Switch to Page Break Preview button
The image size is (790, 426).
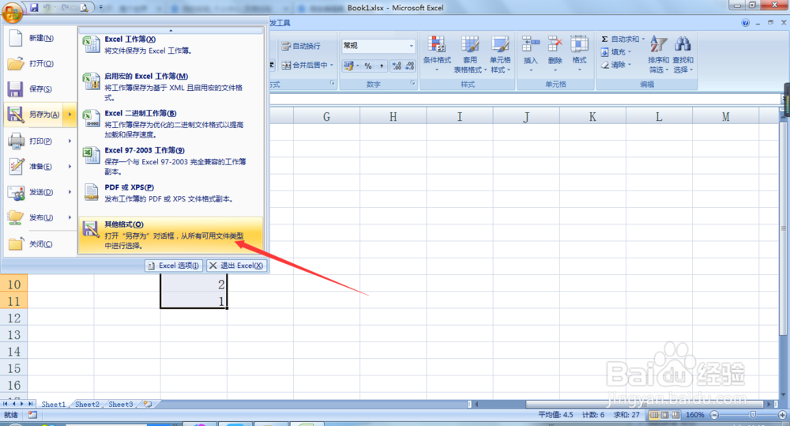click(675, 415)
